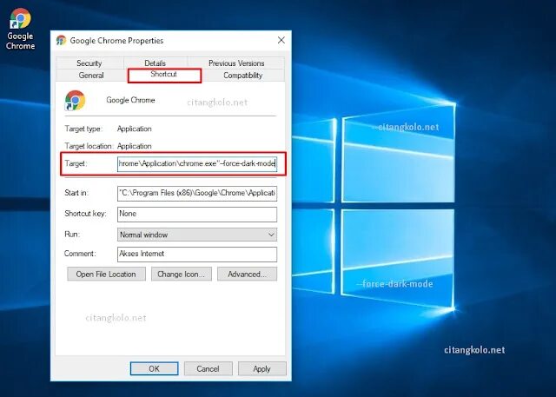
Task: Click the Start in text field
Action: pyautogui.click(x=197, y=194)
